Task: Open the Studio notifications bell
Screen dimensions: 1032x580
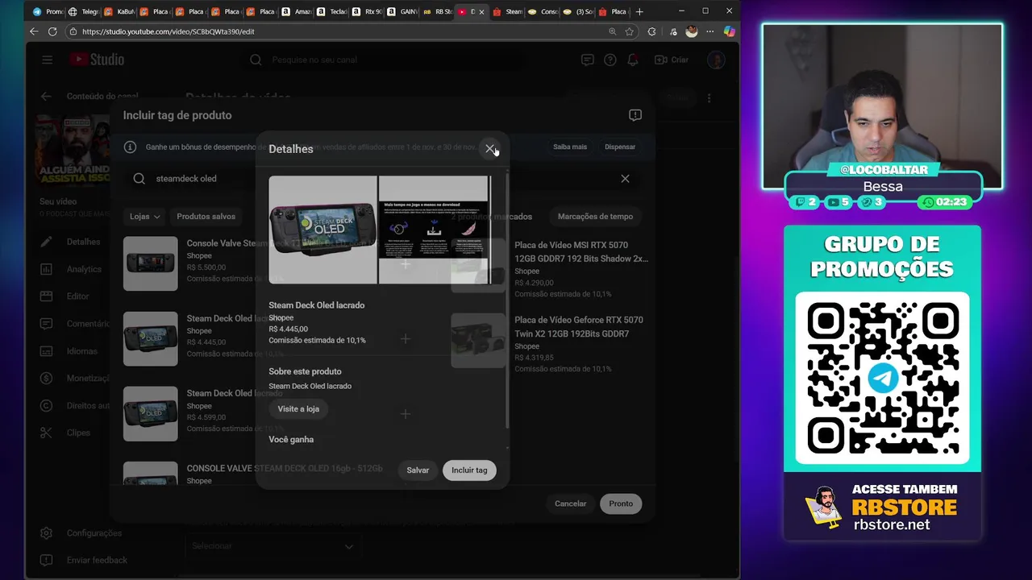Action: (633, 60)
